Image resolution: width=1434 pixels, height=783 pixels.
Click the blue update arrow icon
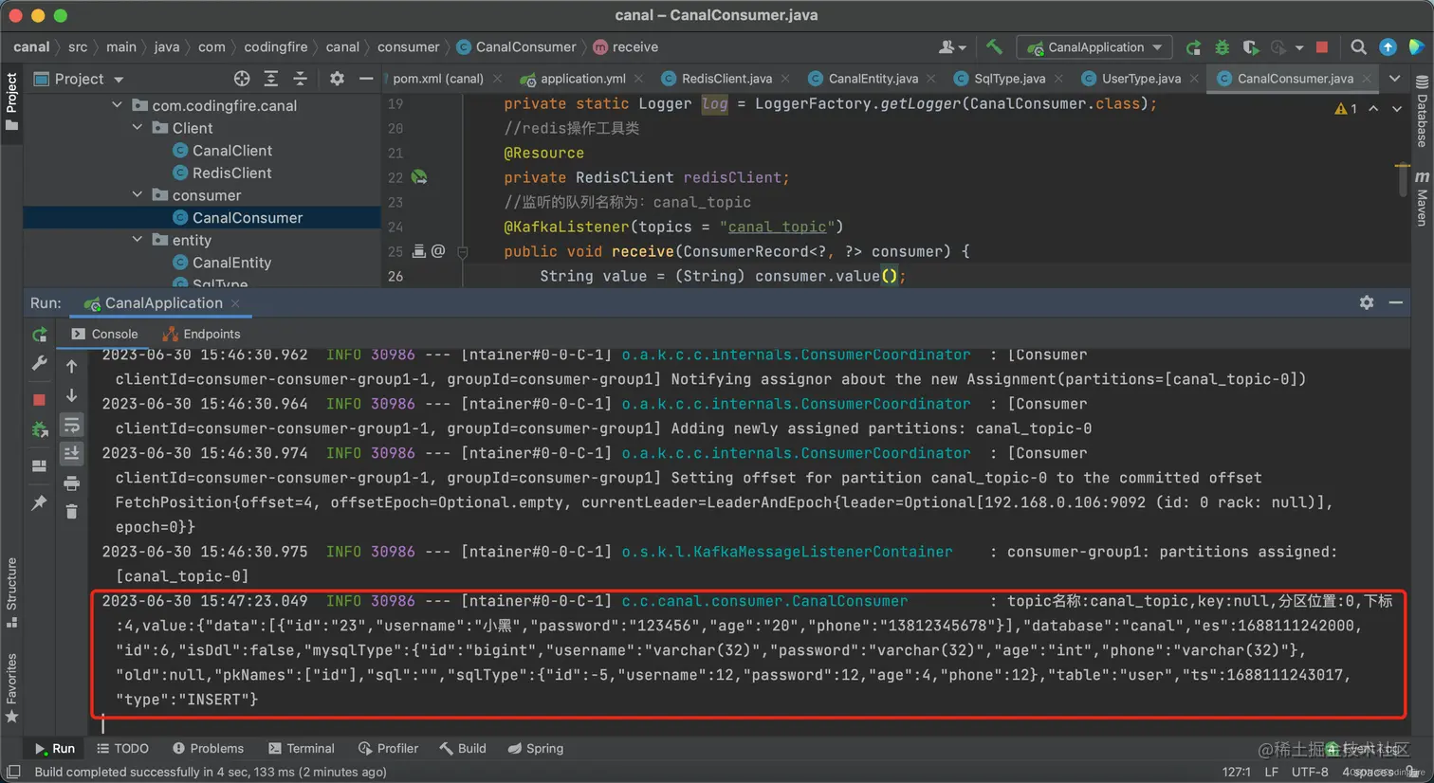[x=1388, y=47]
